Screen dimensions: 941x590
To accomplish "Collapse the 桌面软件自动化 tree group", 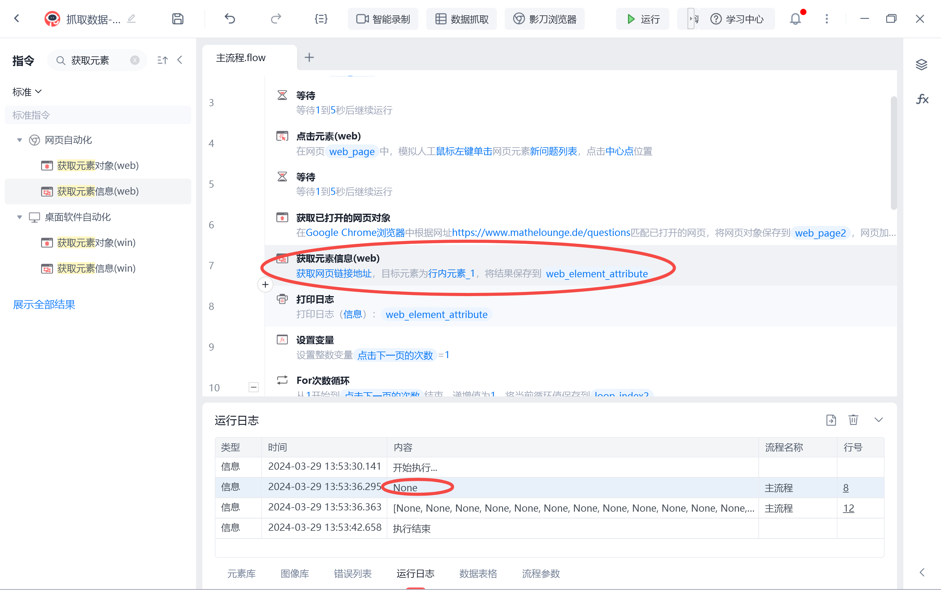I will click(19, 217).
